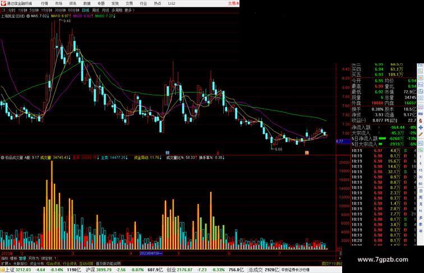This screenshot has height=273, width=424.
Task: Select the 60分钟 period
Action: tap(73, 10)
